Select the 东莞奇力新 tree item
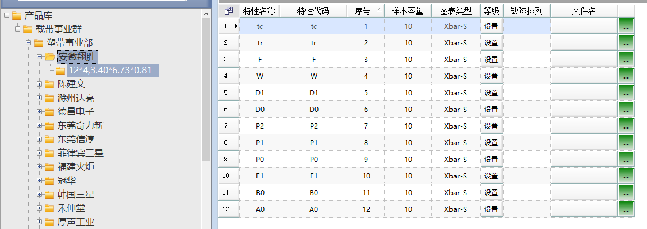 click(81, 126)
